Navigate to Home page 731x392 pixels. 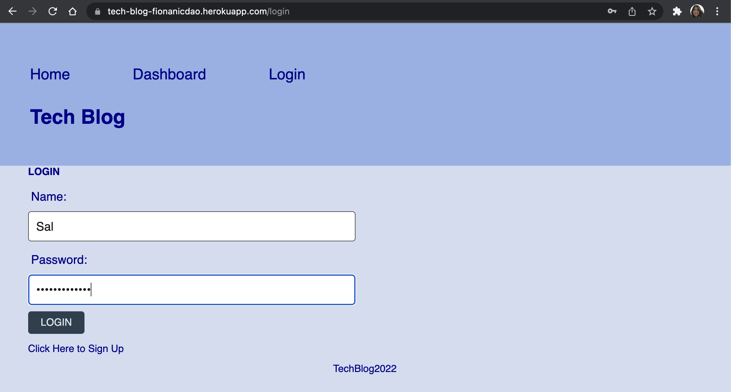coord(50,74)
